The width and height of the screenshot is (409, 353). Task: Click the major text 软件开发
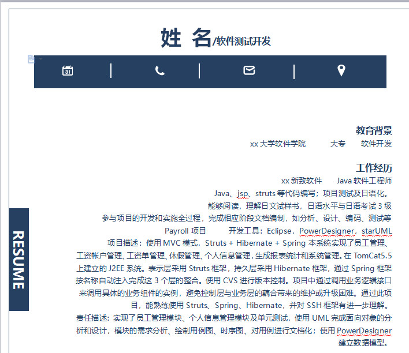tap(377, 144)
